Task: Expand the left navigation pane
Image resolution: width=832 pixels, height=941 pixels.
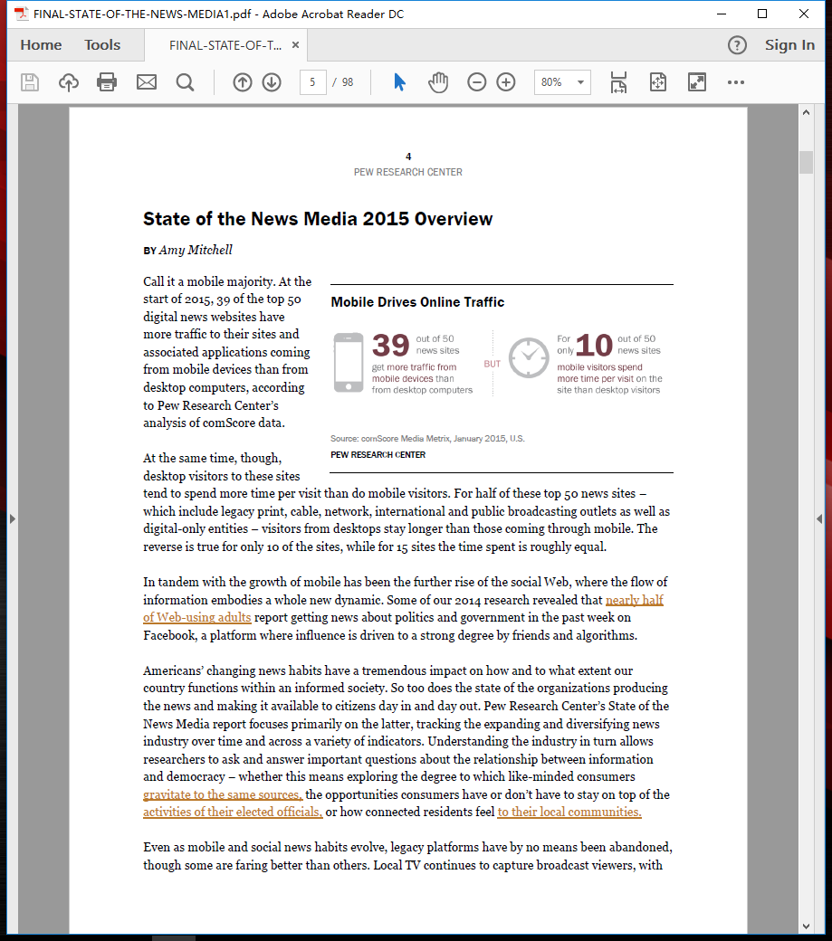Action: [12, 518]
